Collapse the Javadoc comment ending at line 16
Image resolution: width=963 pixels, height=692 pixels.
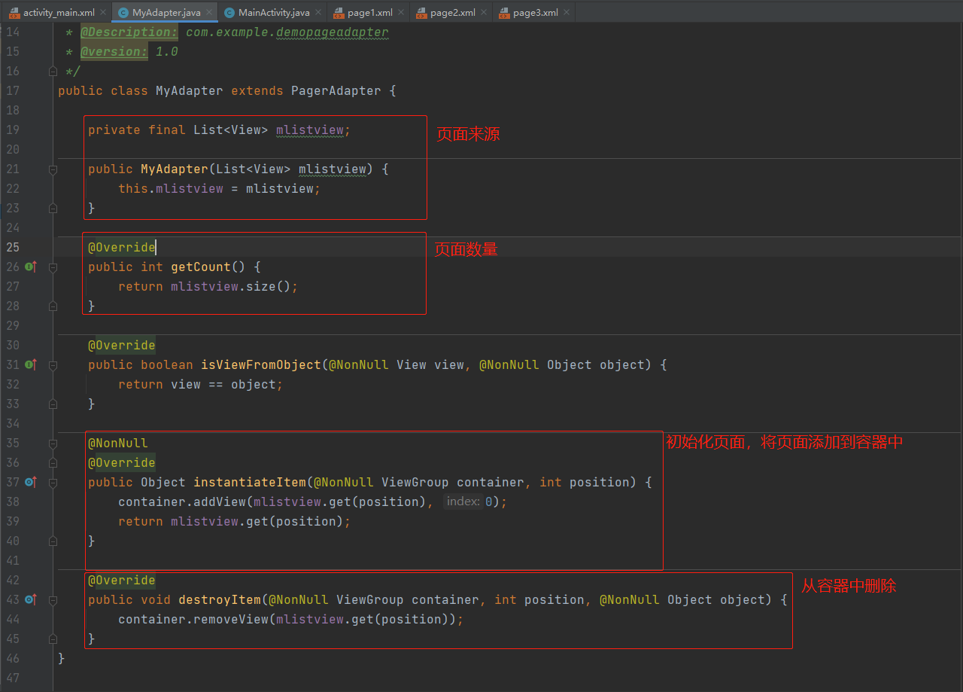[x=53, y=71]
